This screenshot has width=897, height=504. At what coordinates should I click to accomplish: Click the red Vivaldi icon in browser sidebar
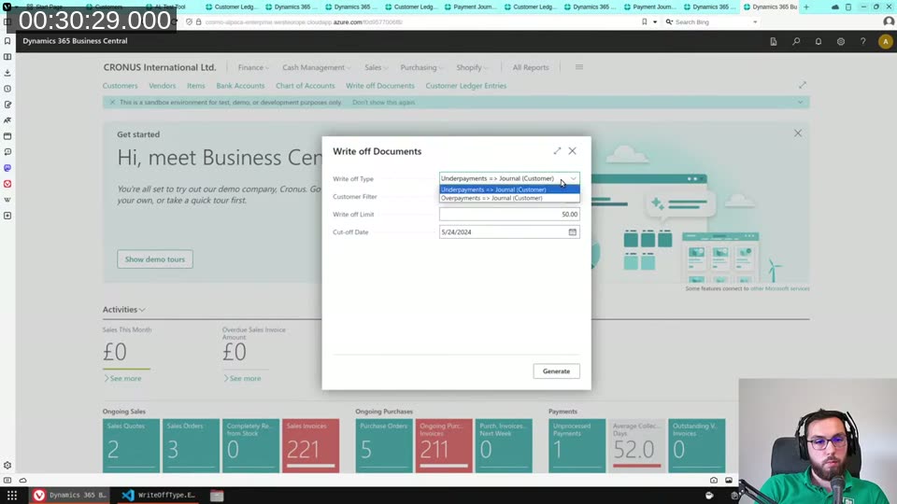coord(7,184)
